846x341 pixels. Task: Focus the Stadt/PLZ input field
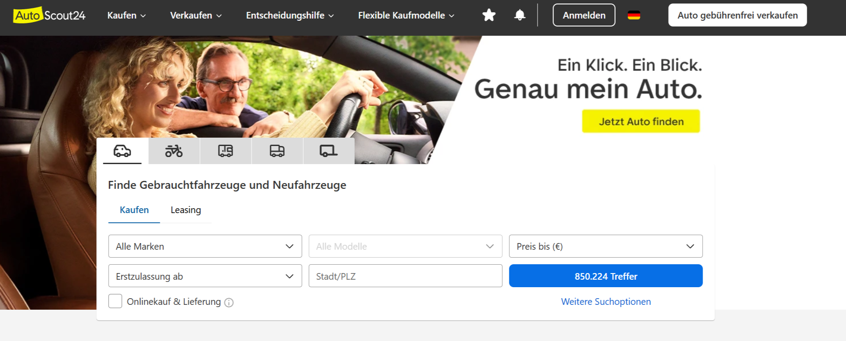[x=406, y=276]
